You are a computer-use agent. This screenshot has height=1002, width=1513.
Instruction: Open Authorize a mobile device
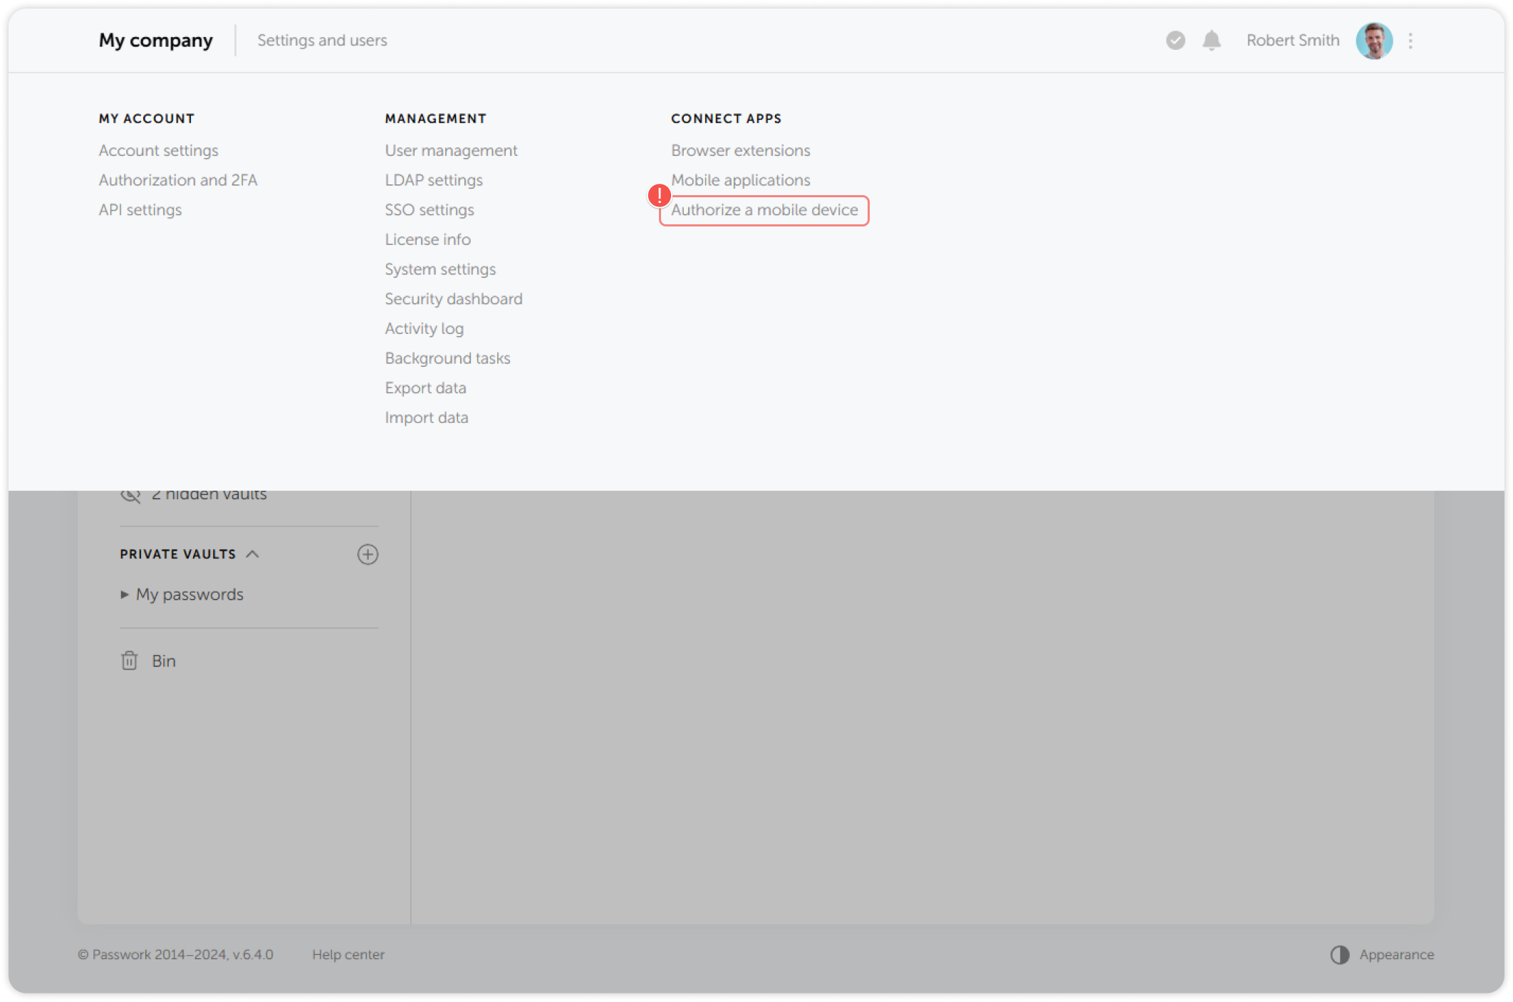coord(764,210)
